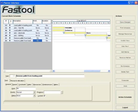Click the Logout button
Viewport: 138px width, 112px height.
point(125,107)
